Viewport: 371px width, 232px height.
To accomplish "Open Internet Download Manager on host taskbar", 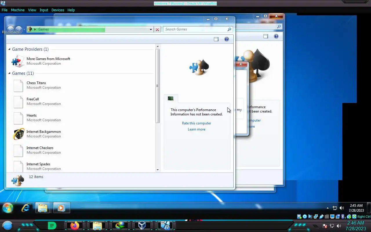I will coord(120,226).
